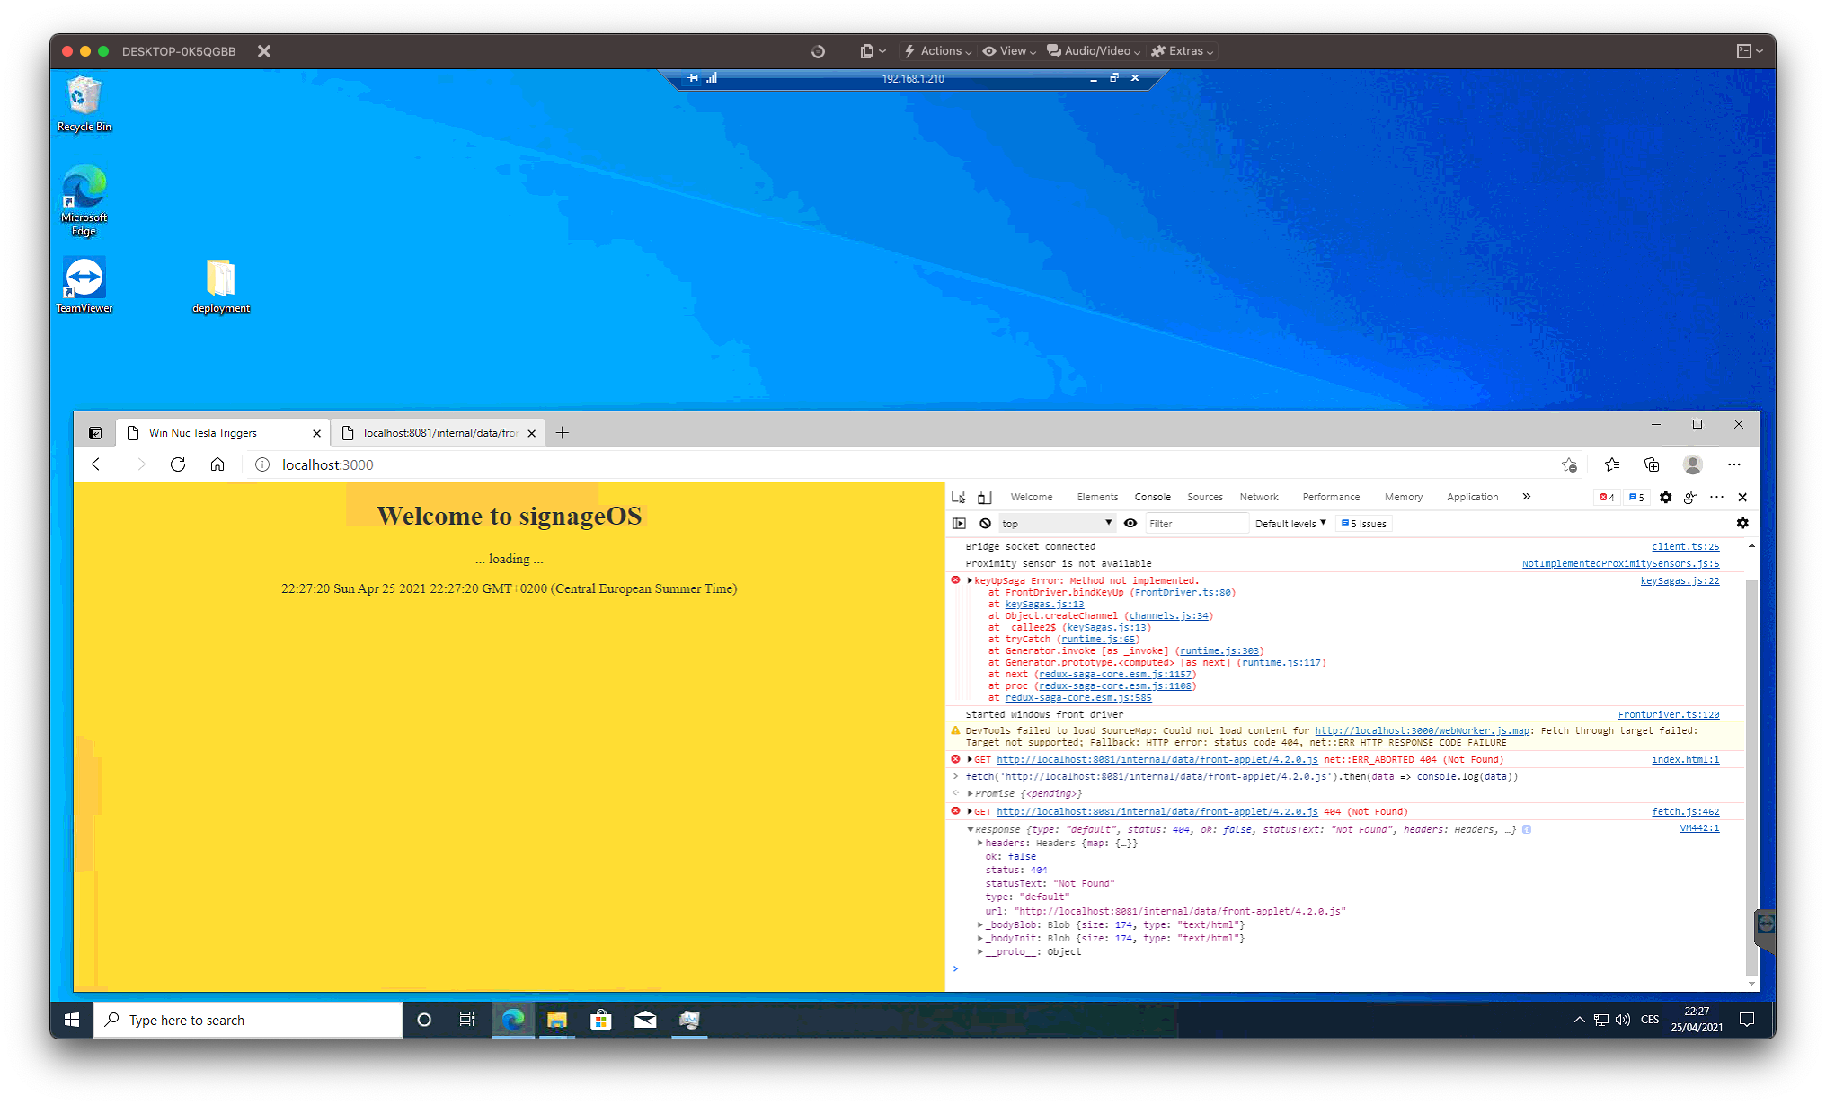Click the more tools overflow chevron in DevTools
The image size is (1826, 1105).
pyautogui.click(x=1526, y=497)
